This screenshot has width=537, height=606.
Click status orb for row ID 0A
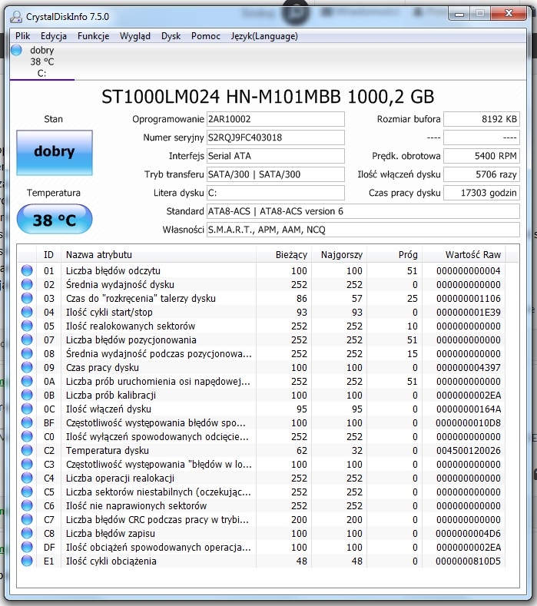27,381
